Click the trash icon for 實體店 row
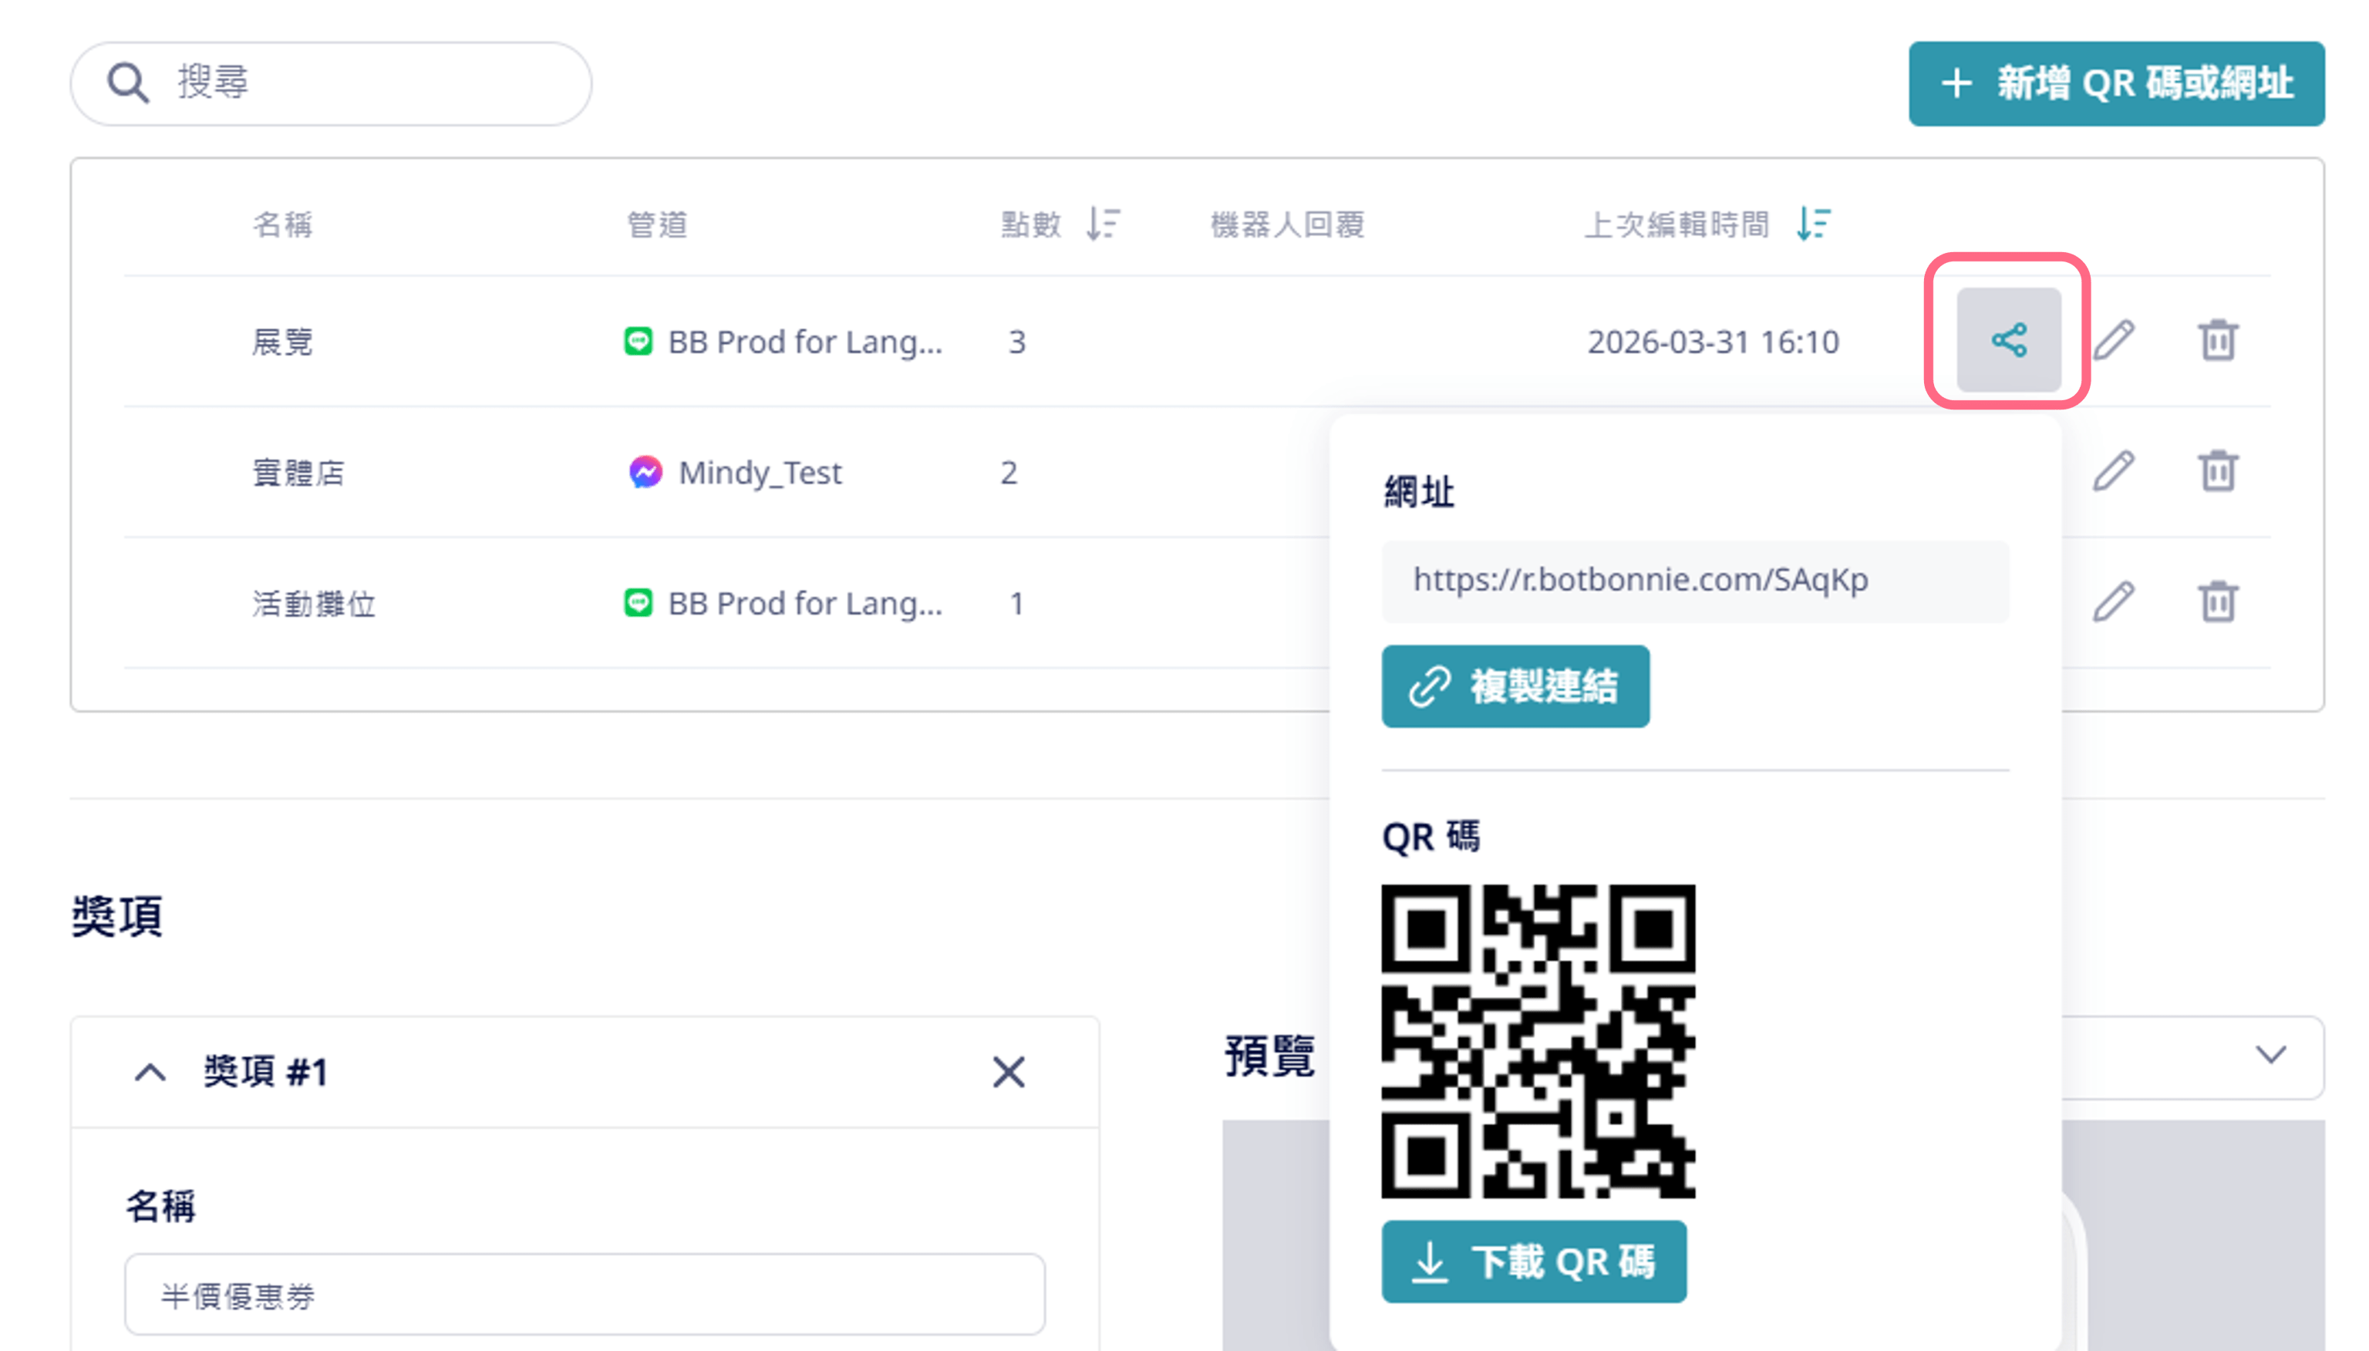2369x1351 pixels. [2217, 471]
